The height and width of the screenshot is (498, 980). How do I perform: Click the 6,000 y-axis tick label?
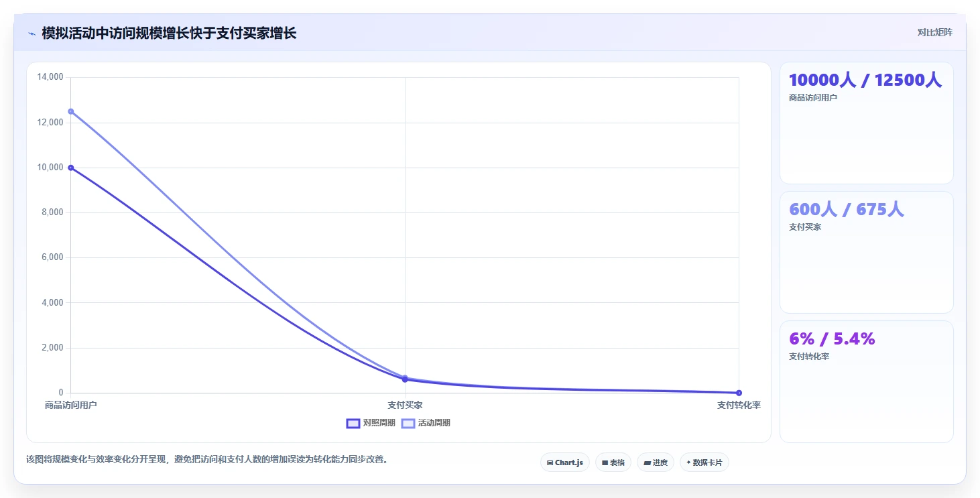[x=52, y=257]
